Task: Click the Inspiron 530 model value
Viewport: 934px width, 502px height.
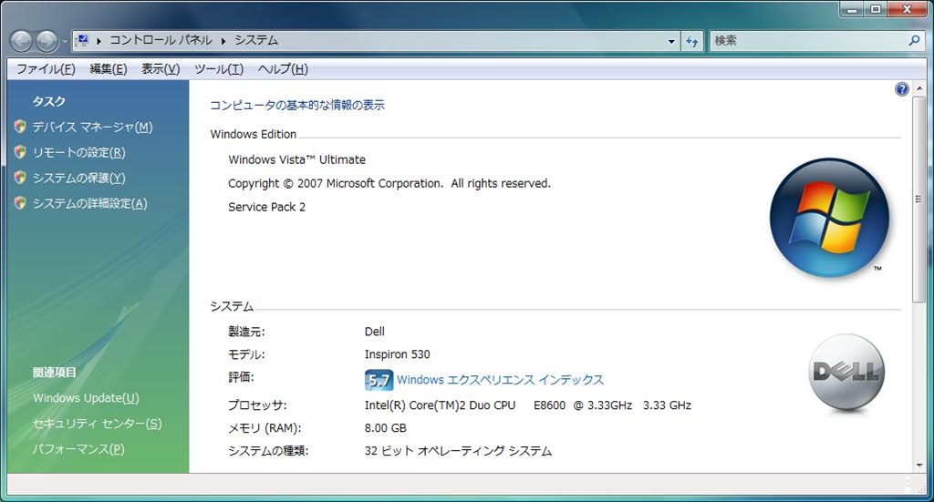Action: click(x=398, y=354)
